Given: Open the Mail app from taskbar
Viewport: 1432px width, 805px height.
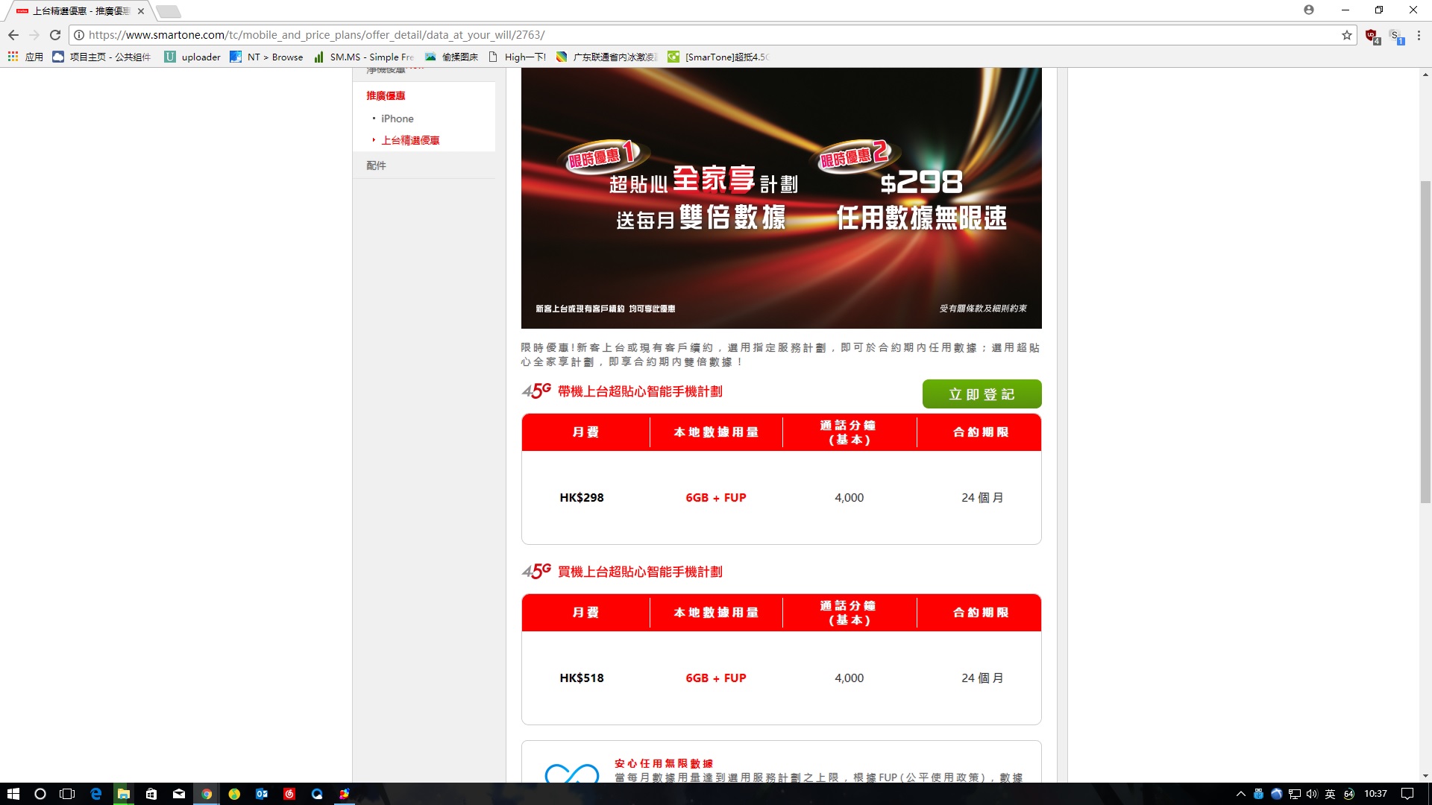Looking at the screenshot, I should click(x=179, y=794).
